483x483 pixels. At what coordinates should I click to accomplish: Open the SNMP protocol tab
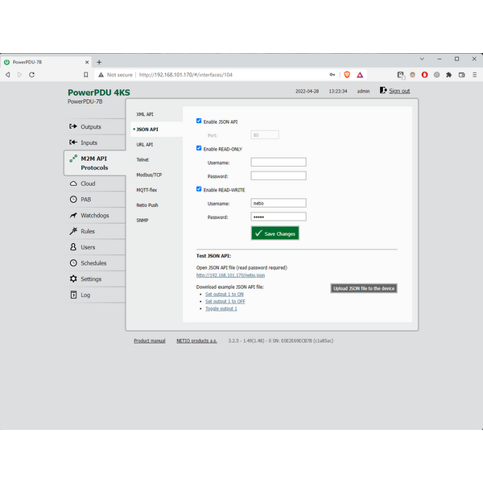pos(142,220)
